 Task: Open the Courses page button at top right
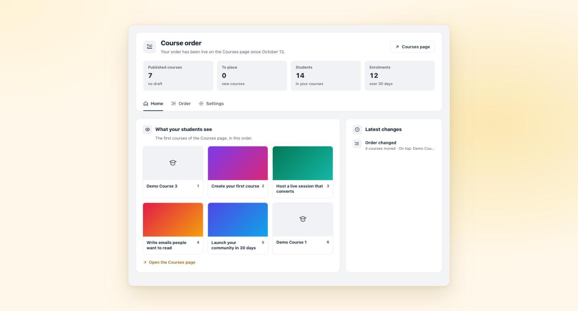pyautogui.click(x=412, y=47)
